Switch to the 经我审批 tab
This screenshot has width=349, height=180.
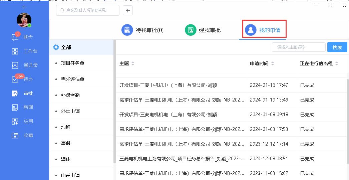tap(203, 30)
